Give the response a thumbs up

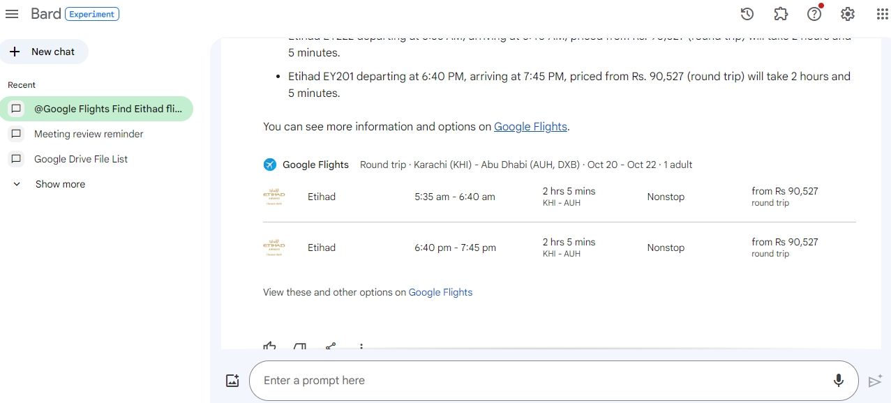[x=269, y=347]
